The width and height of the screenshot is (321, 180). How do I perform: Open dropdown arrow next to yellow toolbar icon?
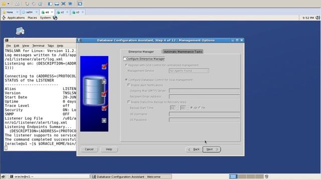9,3
